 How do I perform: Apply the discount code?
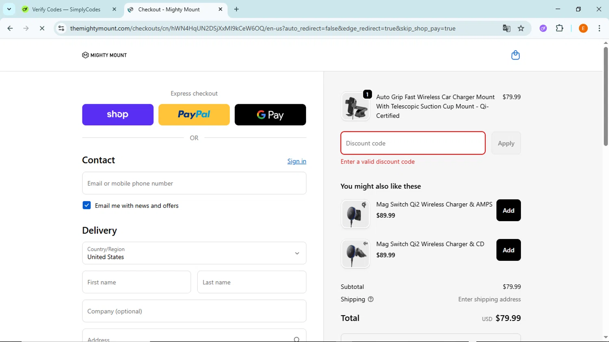click(x=506, y=143)
